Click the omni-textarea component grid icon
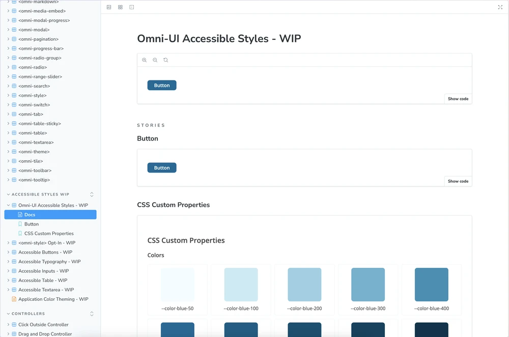Image resolution: width=509 pixels, height=337 pixels. 14,142
